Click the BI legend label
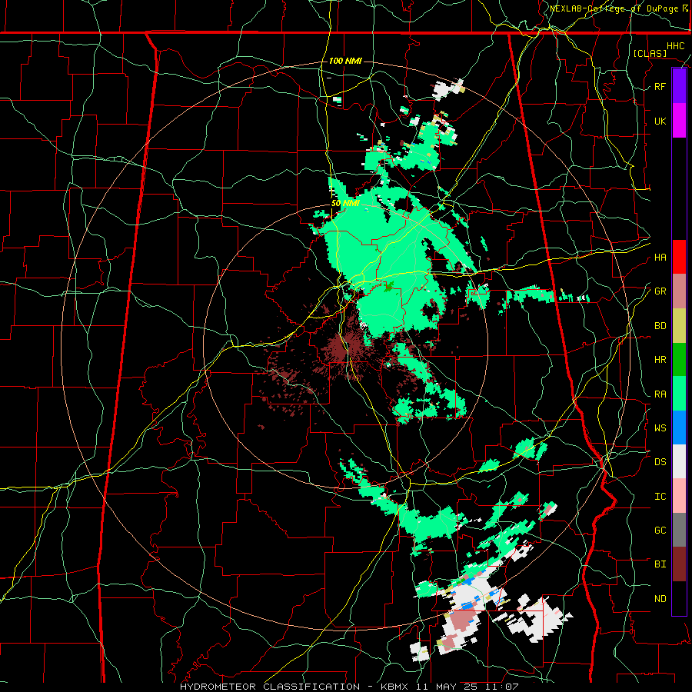Screen dimensions: 692x692 660,564
